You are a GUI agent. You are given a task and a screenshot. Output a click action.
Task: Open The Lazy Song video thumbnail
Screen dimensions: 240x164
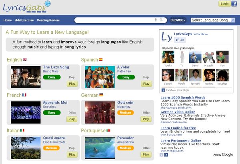26,77
